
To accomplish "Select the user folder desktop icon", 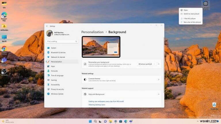I will tap(4, 27).
